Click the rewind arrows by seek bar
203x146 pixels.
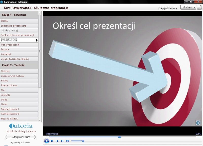click(x=46, y=137)
